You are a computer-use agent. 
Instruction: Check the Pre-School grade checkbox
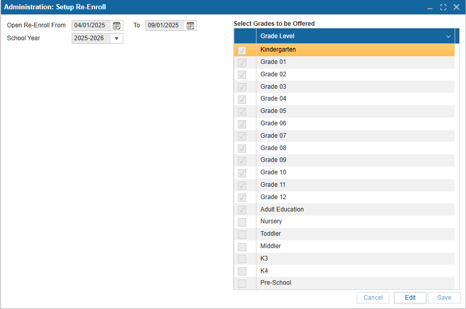[242, 283]
